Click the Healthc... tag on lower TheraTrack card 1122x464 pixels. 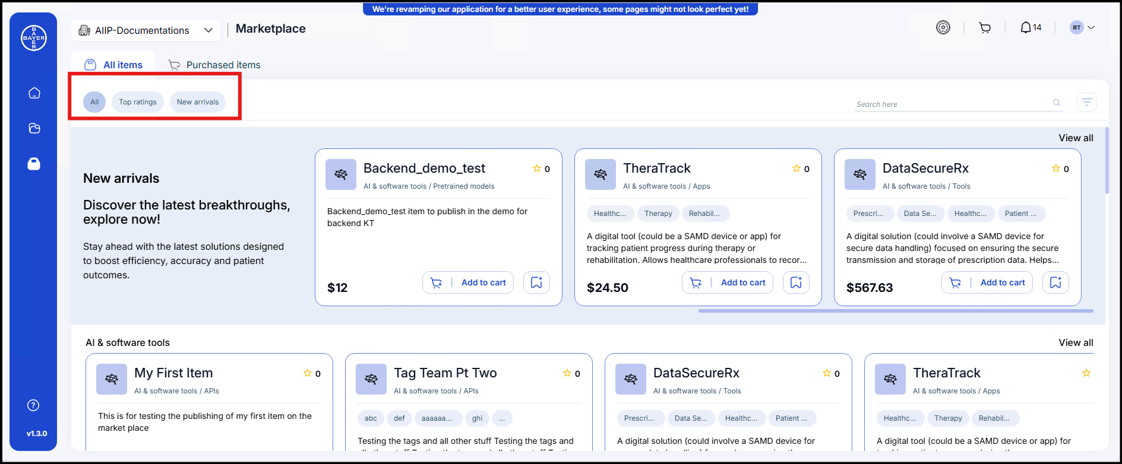tap(900, 418)
